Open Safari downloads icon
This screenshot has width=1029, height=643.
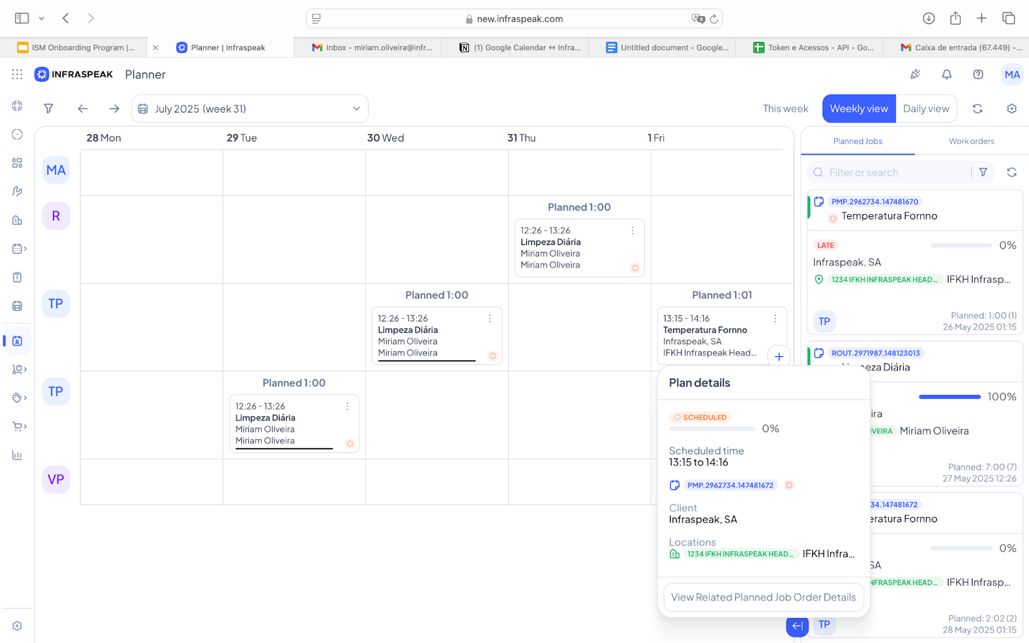coord(929,19)
